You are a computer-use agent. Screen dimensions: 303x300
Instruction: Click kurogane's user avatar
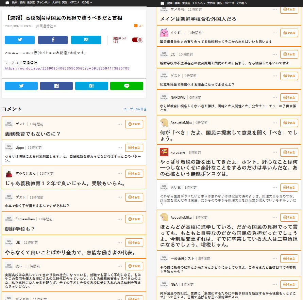tap(164, 152)
